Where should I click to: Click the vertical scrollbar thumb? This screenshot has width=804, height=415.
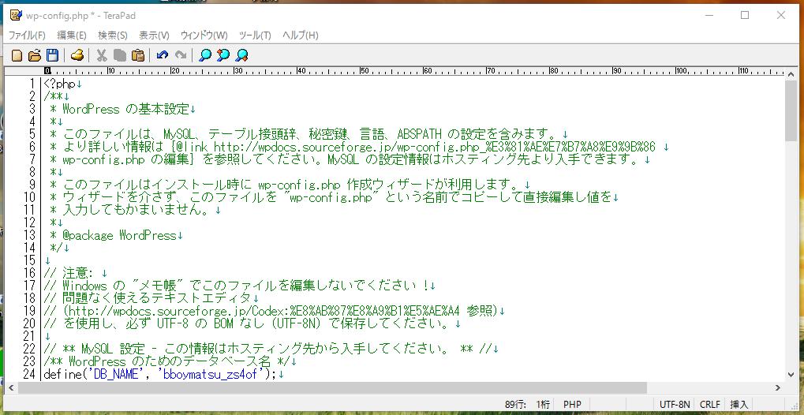coord(790,110)
